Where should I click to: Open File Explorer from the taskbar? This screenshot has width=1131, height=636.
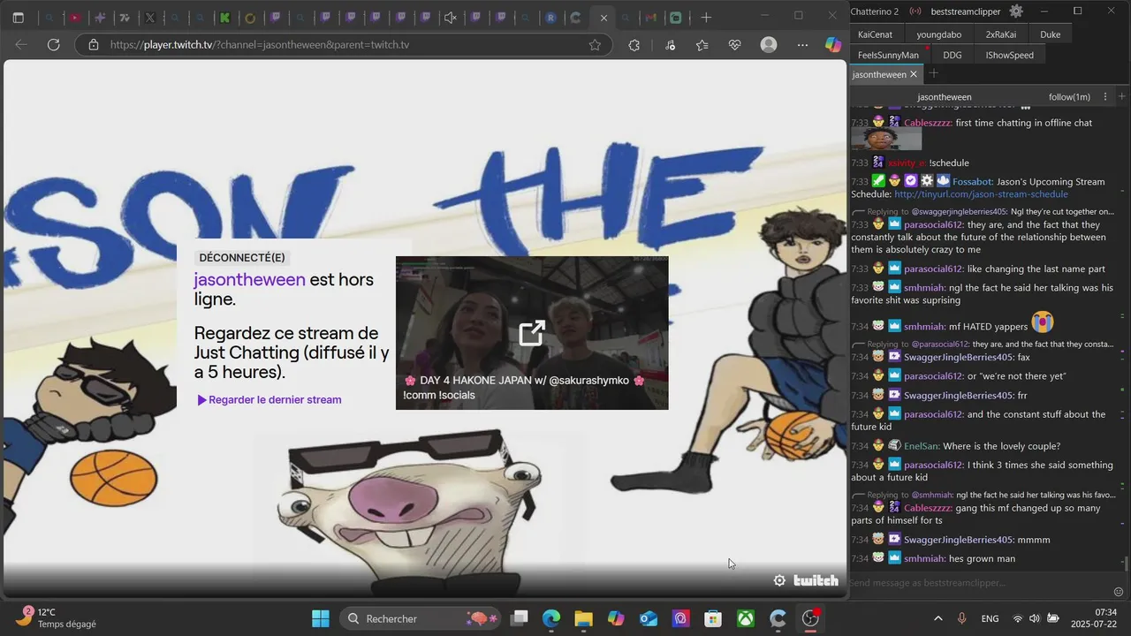coord(583,618)
